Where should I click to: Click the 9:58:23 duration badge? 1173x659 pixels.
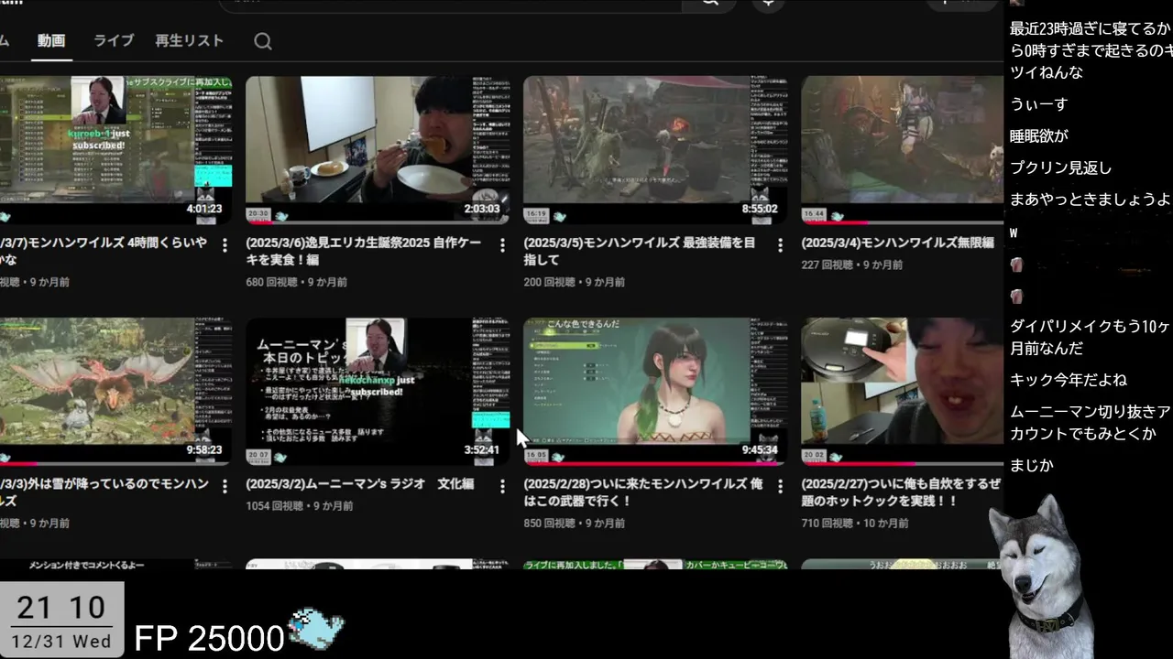click(204, 450)
